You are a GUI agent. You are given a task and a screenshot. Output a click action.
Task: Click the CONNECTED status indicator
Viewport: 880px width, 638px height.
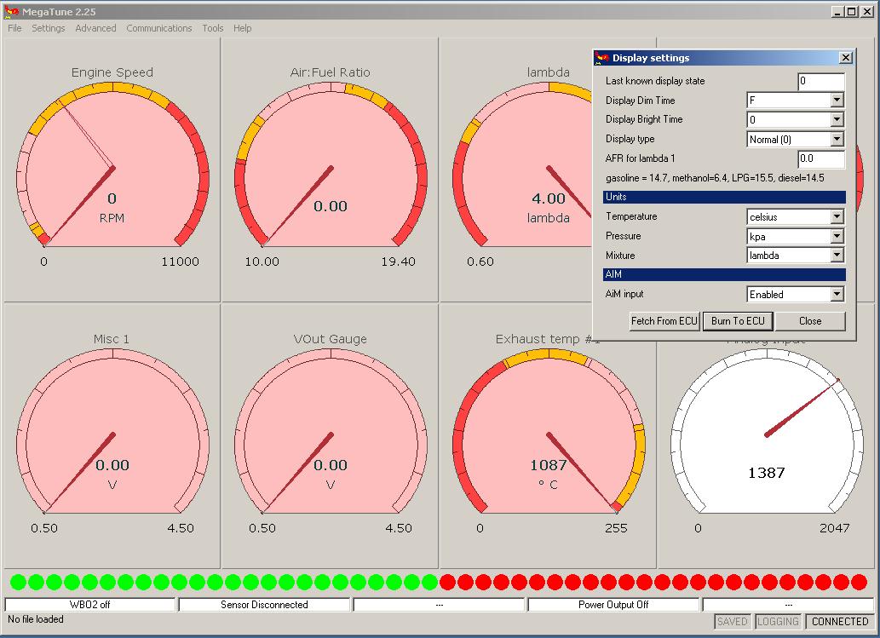click(840, 621)
